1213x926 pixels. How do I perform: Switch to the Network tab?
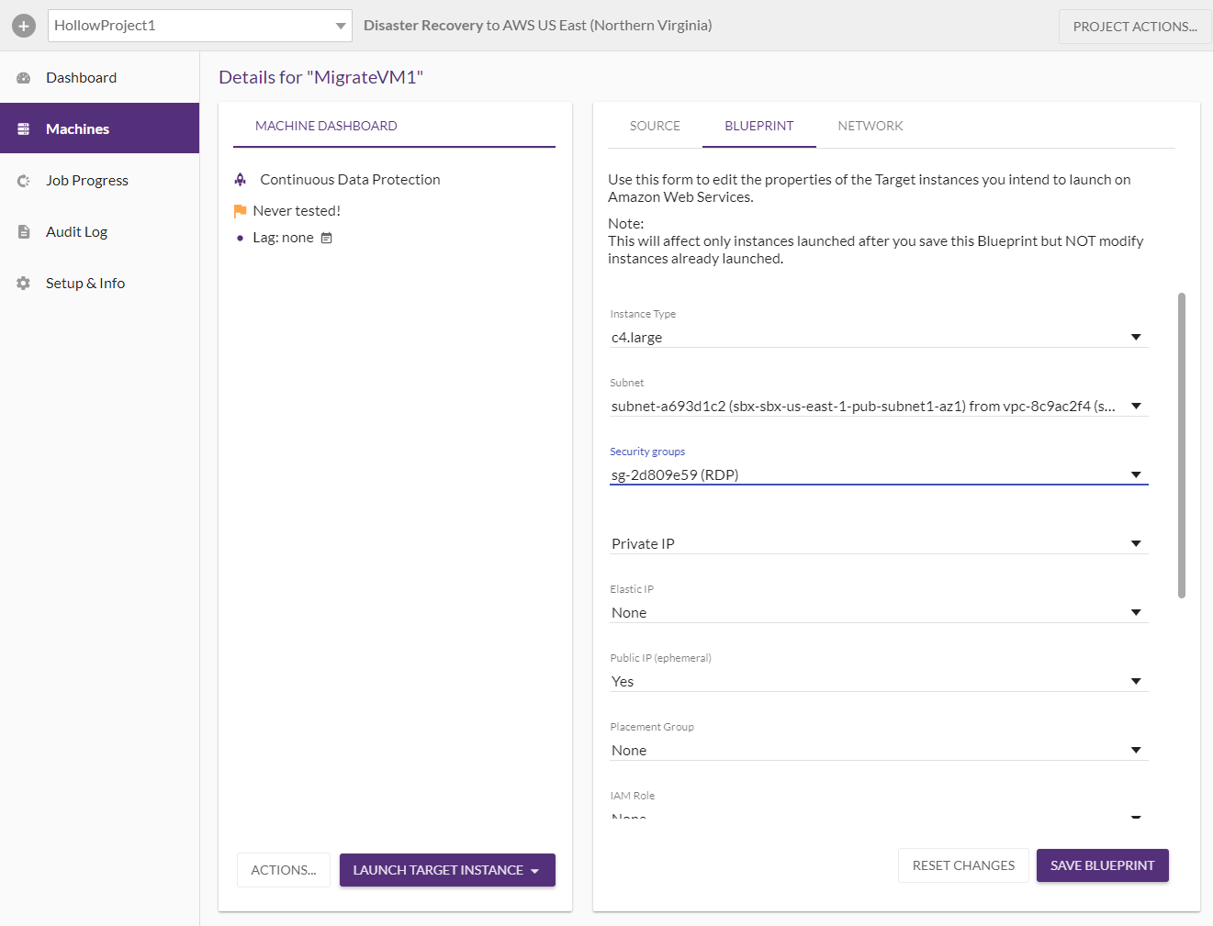870,126
